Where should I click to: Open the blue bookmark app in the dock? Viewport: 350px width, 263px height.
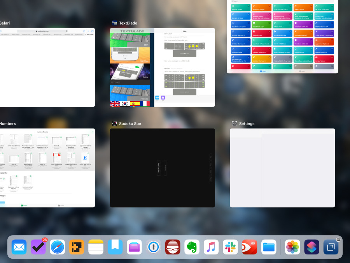point(115,247)
